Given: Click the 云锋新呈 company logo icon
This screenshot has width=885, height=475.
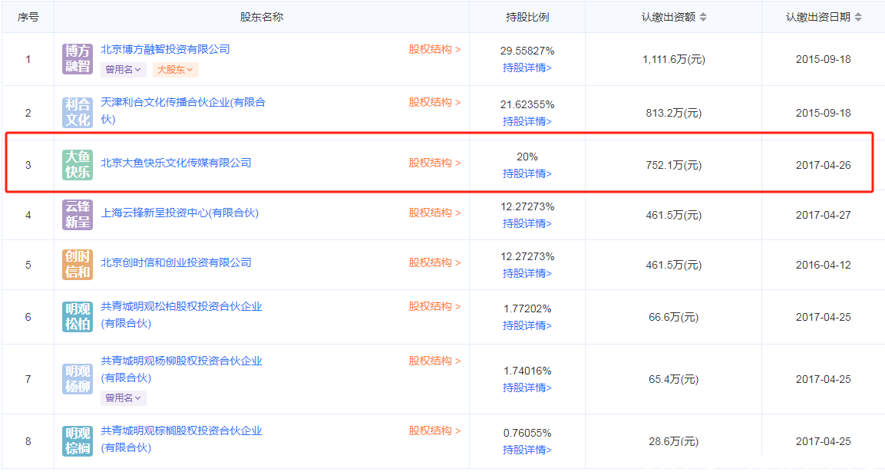Looking at the screenshot, I should (78, 214).
